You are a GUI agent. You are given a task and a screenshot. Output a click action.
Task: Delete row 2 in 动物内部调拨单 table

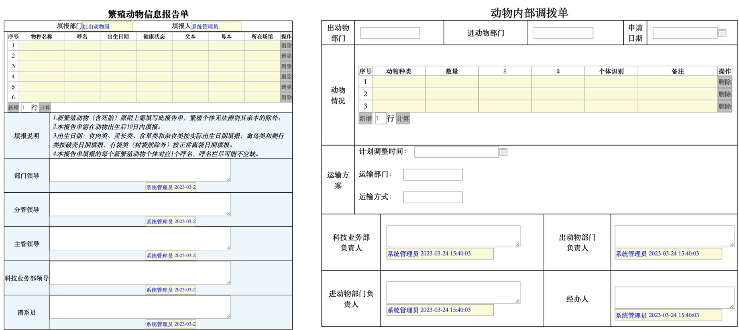pyautogui.click(x=725, y=94)
